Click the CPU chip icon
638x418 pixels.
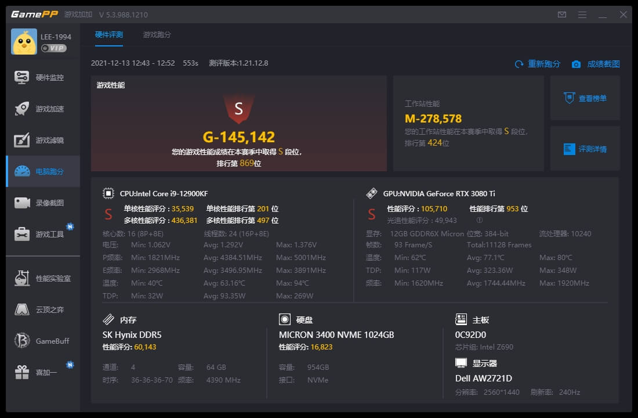[108, 193]
